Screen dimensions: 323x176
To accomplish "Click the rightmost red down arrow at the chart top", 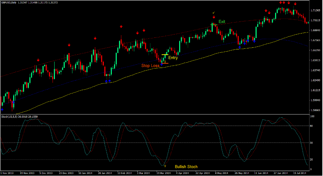I will (x=295, y=4).
